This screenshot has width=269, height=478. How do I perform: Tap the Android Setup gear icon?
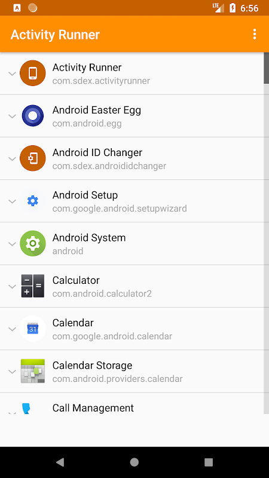[33, 201]
